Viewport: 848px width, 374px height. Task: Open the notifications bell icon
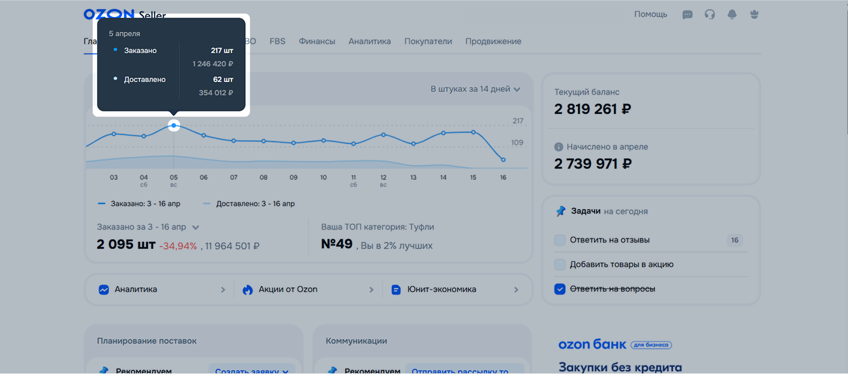(732, 14)
